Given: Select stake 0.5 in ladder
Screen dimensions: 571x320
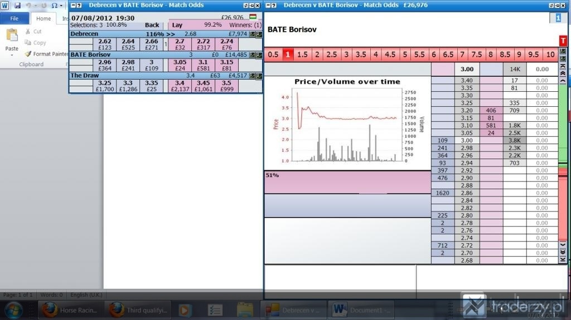Looking at the screenshot, I should (x=273, y=55).
